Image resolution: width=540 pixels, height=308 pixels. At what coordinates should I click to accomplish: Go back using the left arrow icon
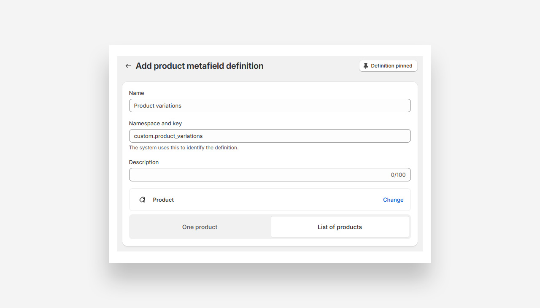tap(128, 66)
